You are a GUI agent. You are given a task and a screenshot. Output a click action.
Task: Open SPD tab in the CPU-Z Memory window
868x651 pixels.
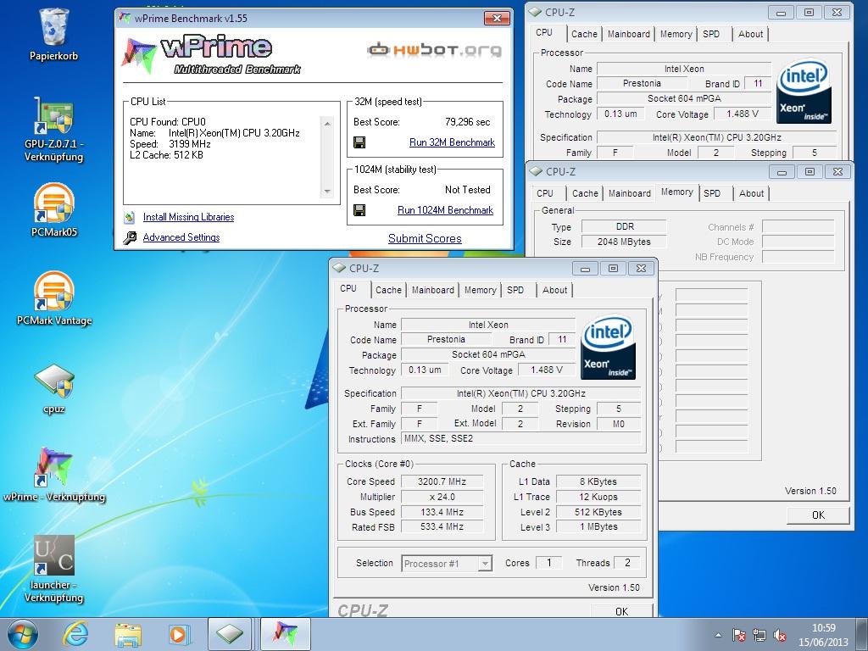pos(712,194)
